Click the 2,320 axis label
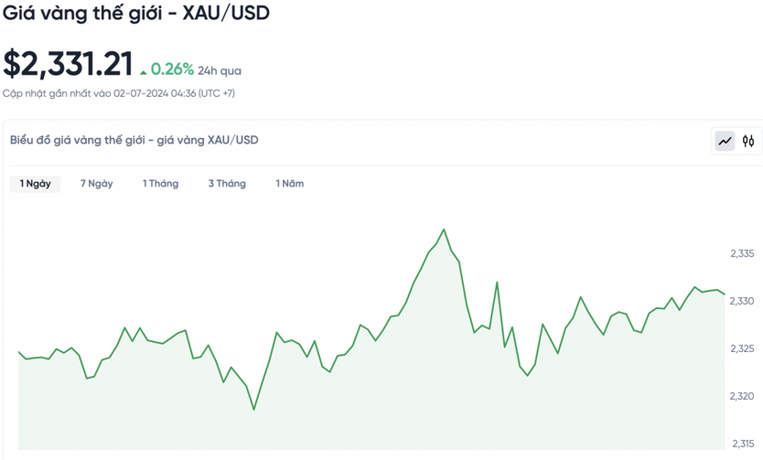763x460 pixels. pos(742,396)
